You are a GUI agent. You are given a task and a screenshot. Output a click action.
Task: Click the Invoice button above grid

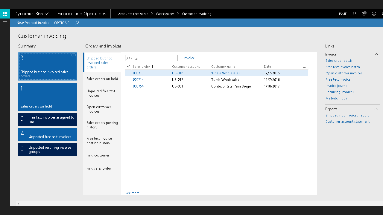[x=189, y=58]
